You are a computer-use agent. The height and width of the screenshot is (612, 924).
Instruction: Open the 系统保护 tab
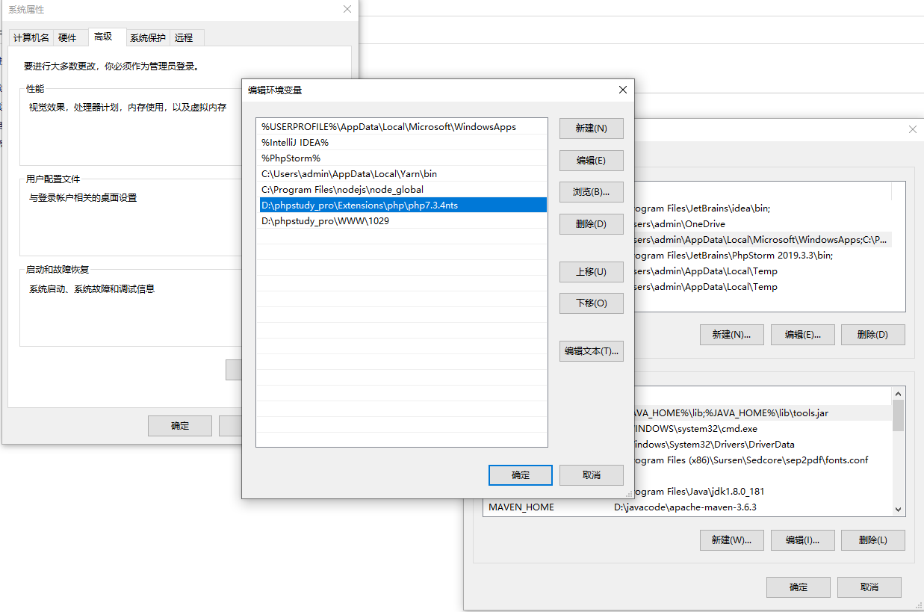[x=147, y=37]
